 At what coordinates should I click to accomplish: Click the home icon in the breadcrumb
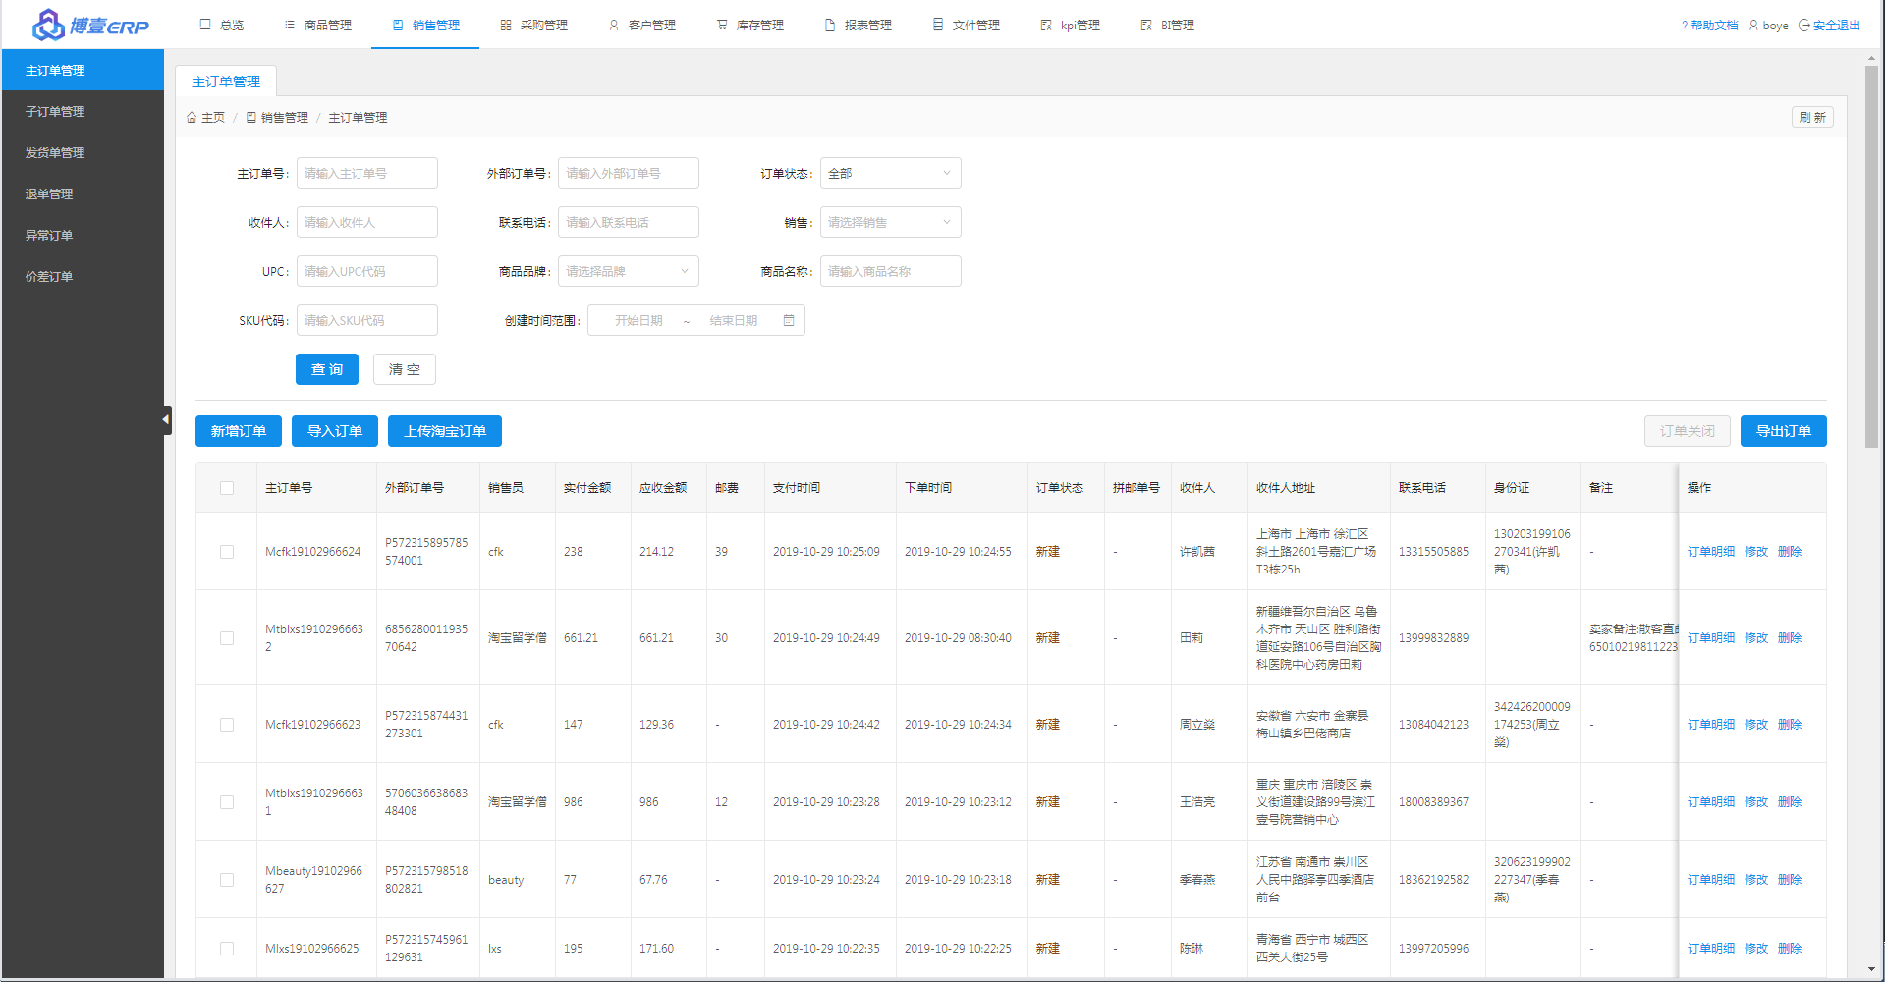(x=192, y=117)
